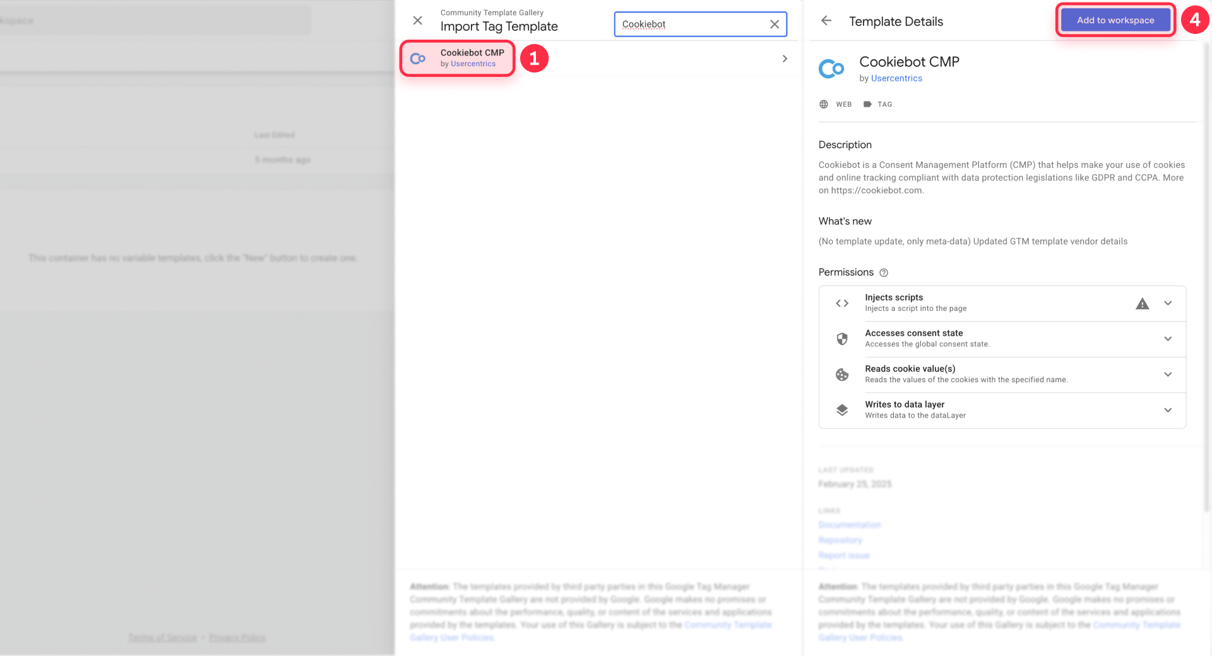Open Terms of Service link in background page
This screenshot has height=656, width=1212.
pos(162,638)
